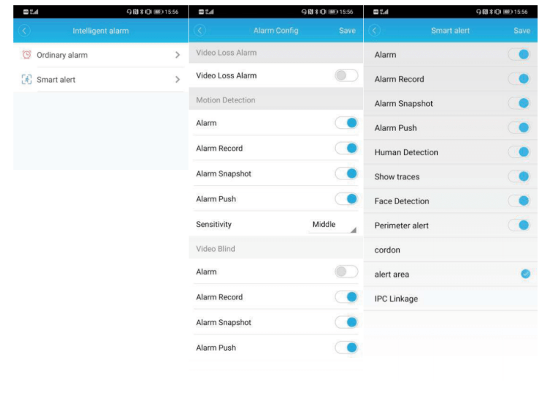Tap the Face Detection label
The image size is (550, 407).
pyautogui.click(x=402, y=201)
